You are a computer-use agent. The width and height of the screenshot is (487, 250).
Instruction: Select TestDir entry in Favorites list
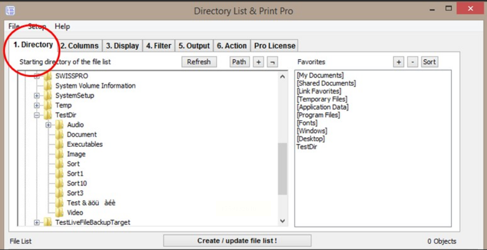coord(307,147)
